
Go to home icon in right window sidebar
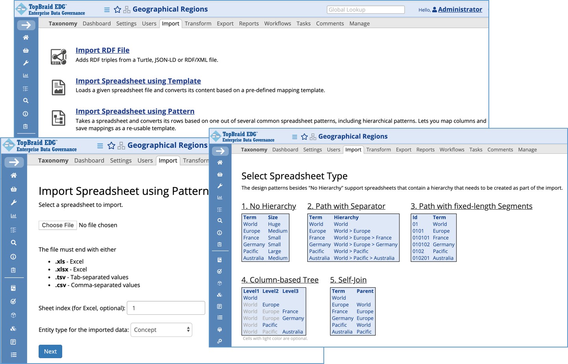click(220, 163)
